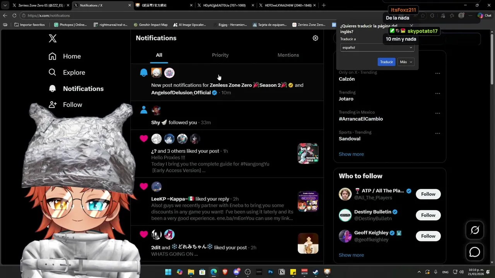Open the new browser tab plus button
This screenshot has height=278, width=495.
pyautogui.click(x=324, y=5)
